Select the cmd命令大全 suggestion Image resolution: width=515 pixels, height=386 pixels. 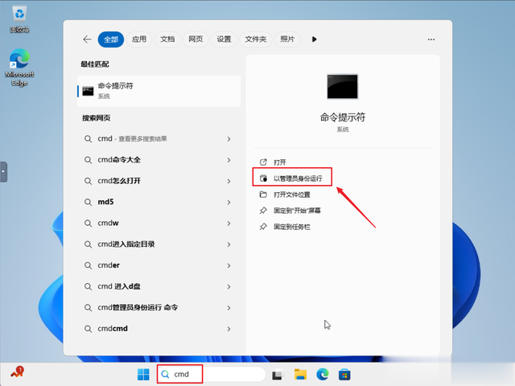click(159, 160)
